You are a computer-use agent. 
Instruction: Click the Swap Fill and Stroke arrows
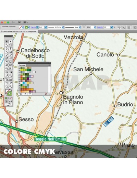(x=11, y=90)
